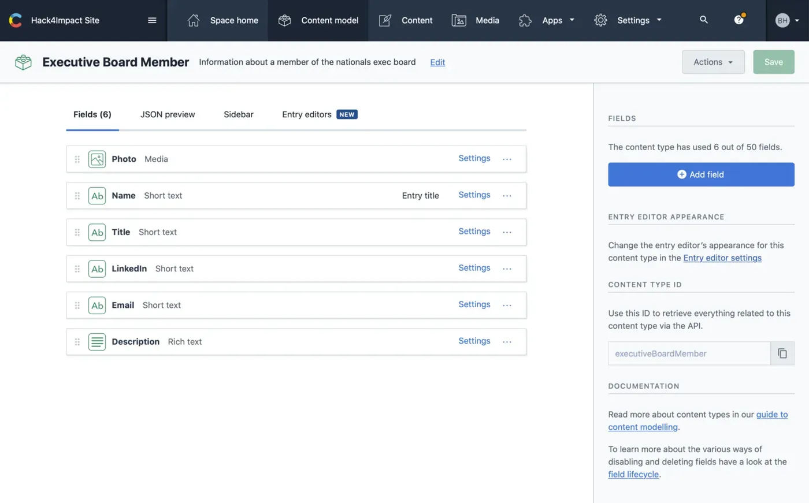809x503 pixels.
Task: Click the Contentful logo
Action: 16,20
